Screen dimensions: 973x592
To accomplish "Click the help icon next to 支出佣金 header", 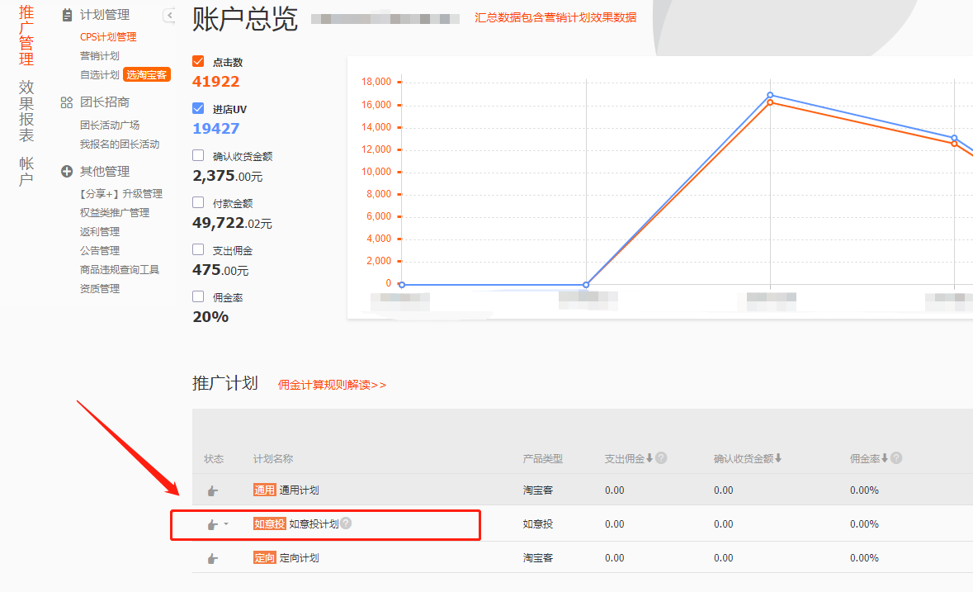I will pos(662,458).
